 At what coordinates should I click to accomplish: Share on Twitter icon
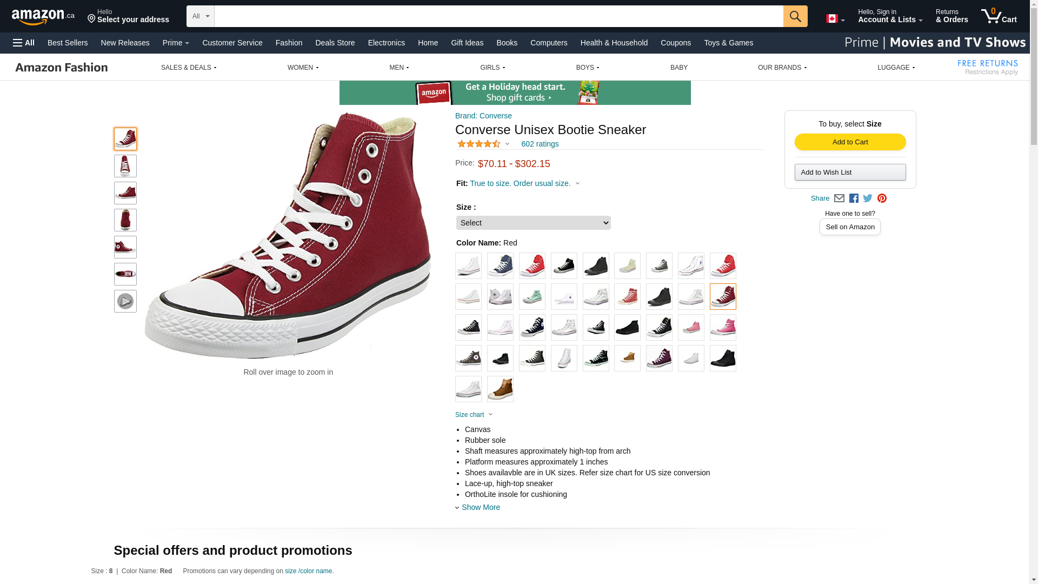coord(868,198)
